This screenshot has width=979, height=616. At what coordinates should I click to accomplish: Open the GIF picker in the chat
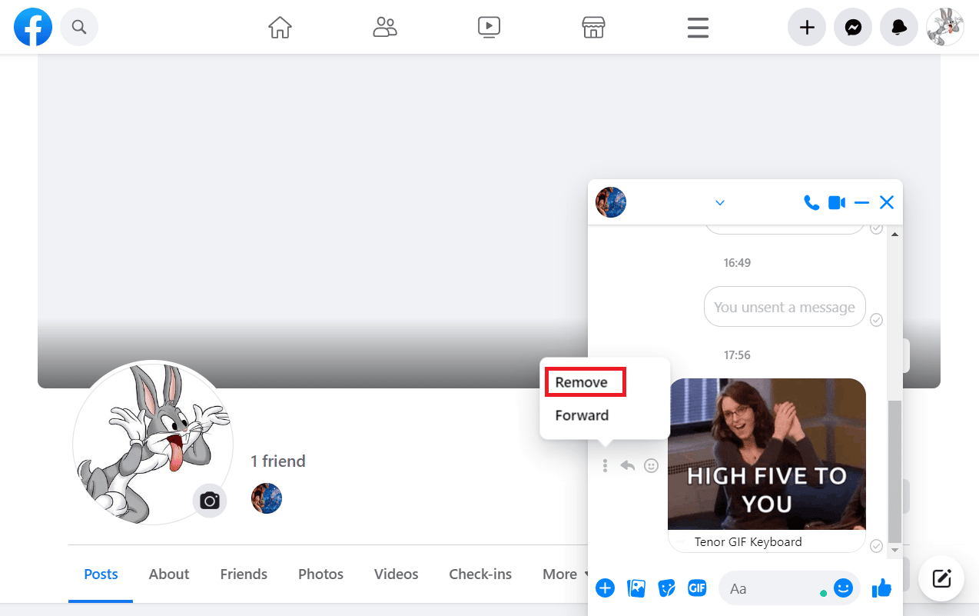[x=697, y=588]
